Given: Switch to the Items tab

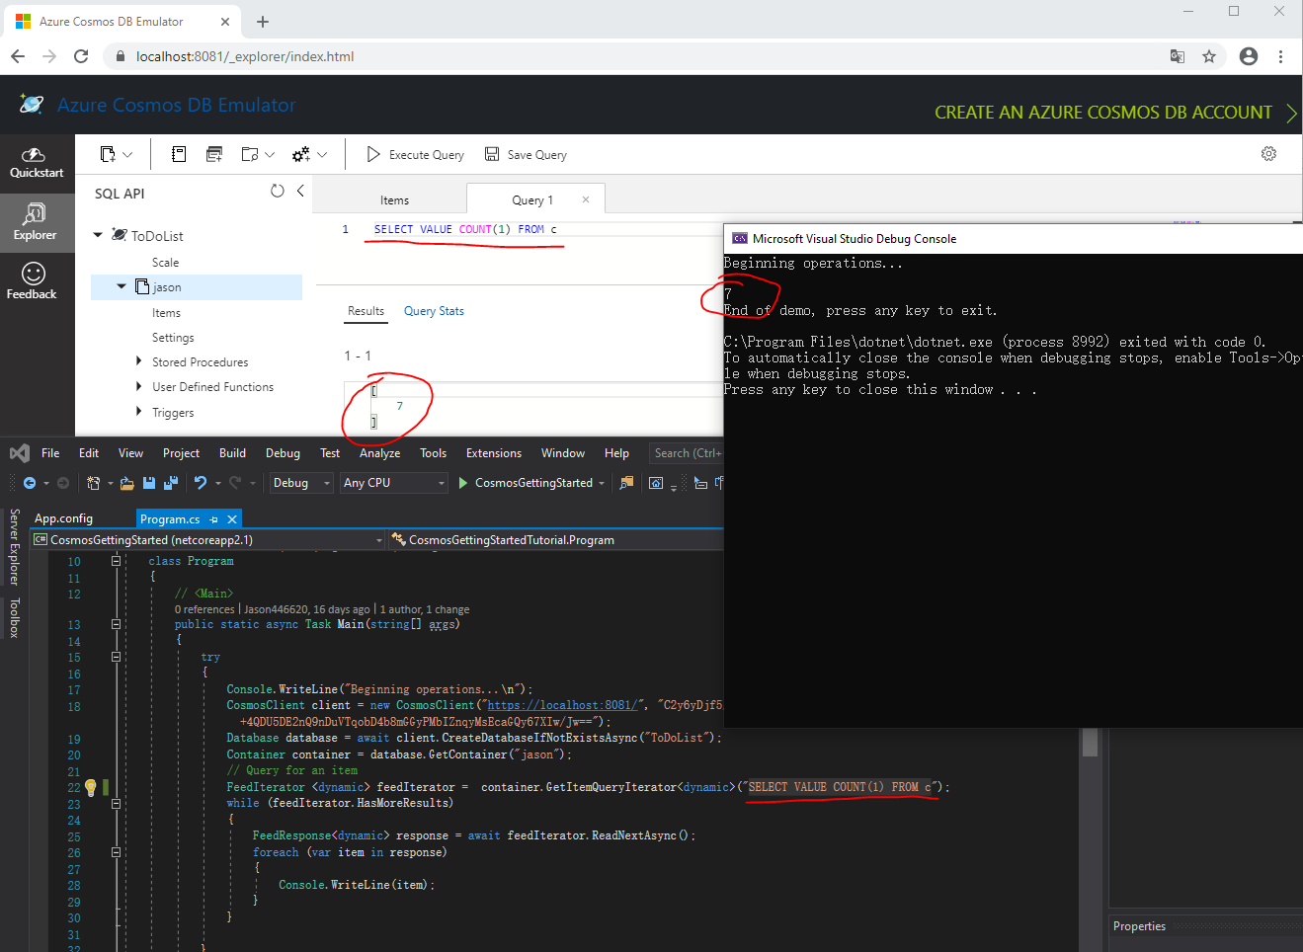Looking at the screenshot, I should (x=394, y=200).
